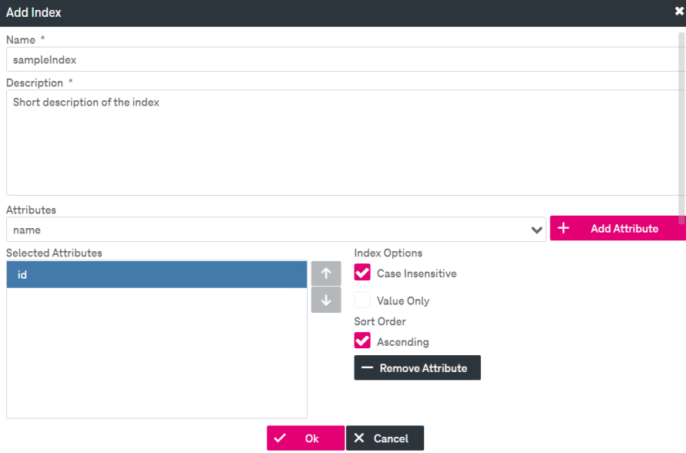This screenshot has height=453, width=686.
Task: Click the minus icon on Remove Attribute
Action: coord(367,367)
